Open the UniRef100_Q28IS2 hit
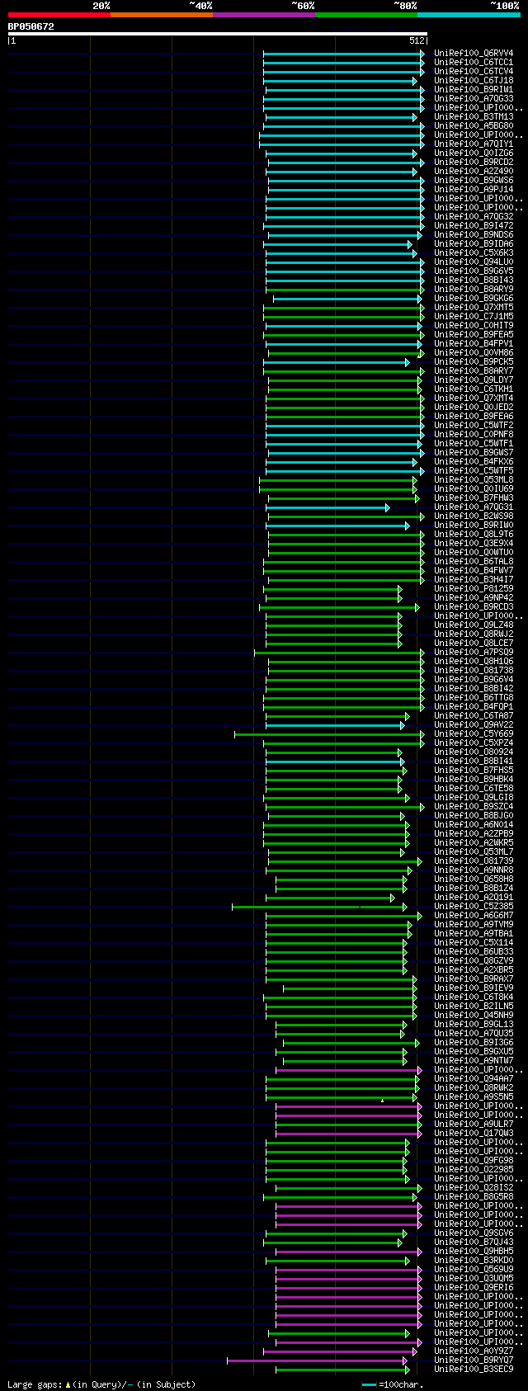This screenshot has height=1391, width=528. (474, 1187)
